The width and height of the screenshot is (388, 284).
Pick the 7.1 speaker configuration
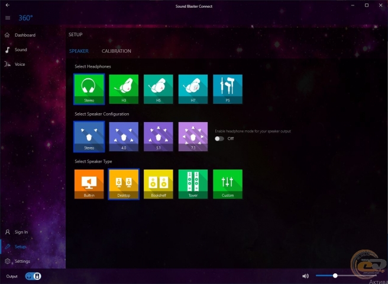[193, 136]
